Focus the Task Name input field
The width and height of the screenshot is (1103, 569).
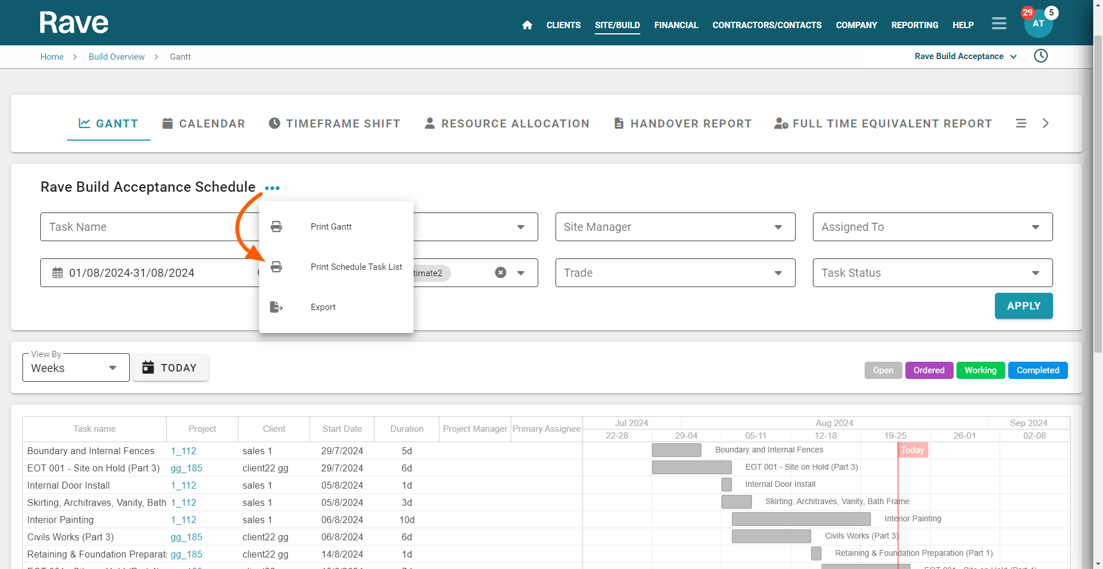(149, 227)
